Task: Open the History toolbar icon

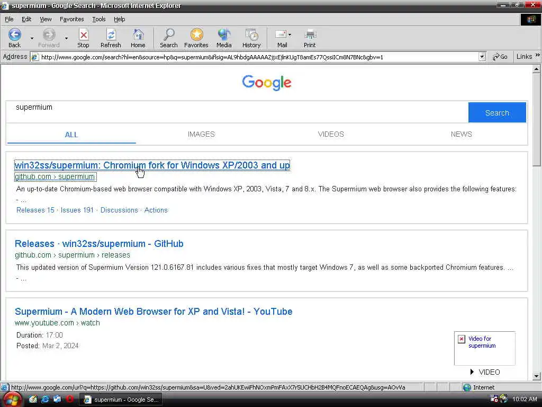Action: [x=251, y=35]
